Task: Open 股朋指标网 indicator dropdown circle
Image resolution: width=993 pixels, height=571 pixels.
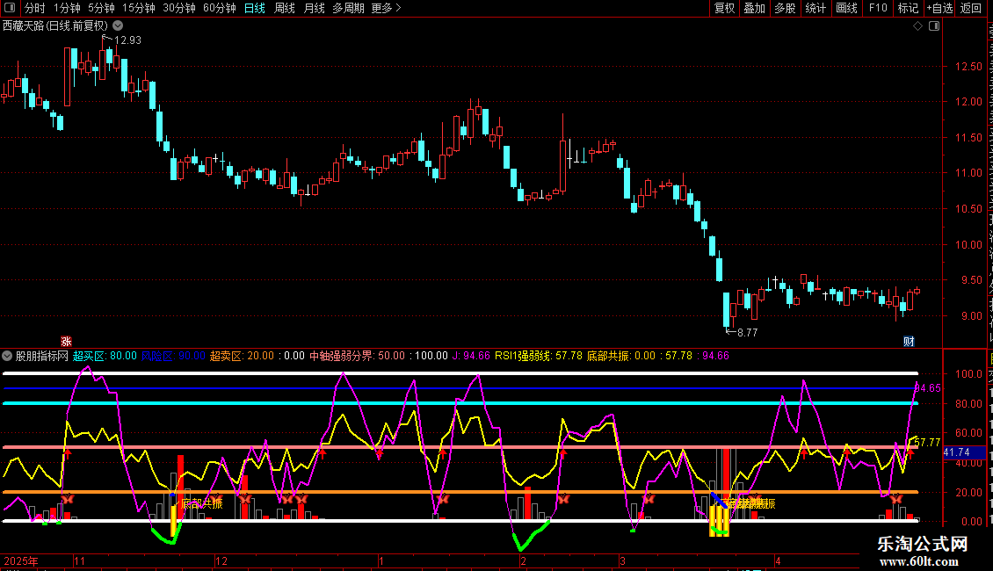Action: 7,356
